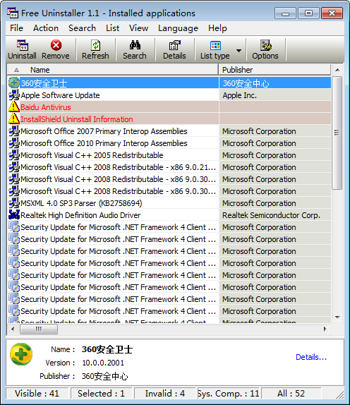Click the InstallShield Uninstall Information warning icon
The height and width of the screenshot is (405, 350).
[x=14, y=119]
